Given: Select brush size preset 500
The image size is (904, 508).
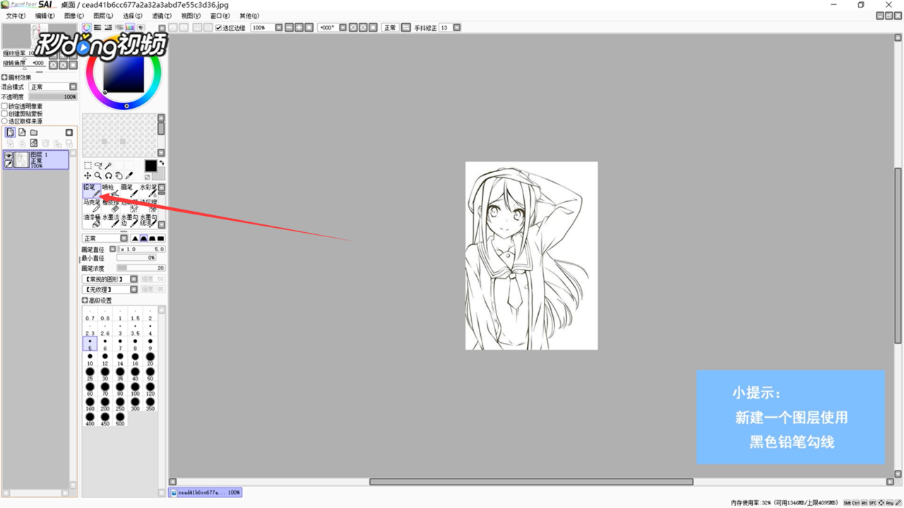Looking at the screenshot, I should tap(120, 419).
